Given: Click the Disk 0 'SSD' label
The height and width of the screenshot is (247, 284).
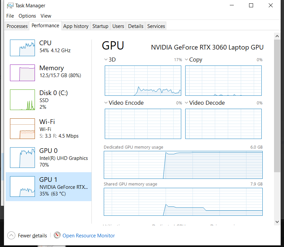Looking at the screenshot, I should click(x=44, y=100).
